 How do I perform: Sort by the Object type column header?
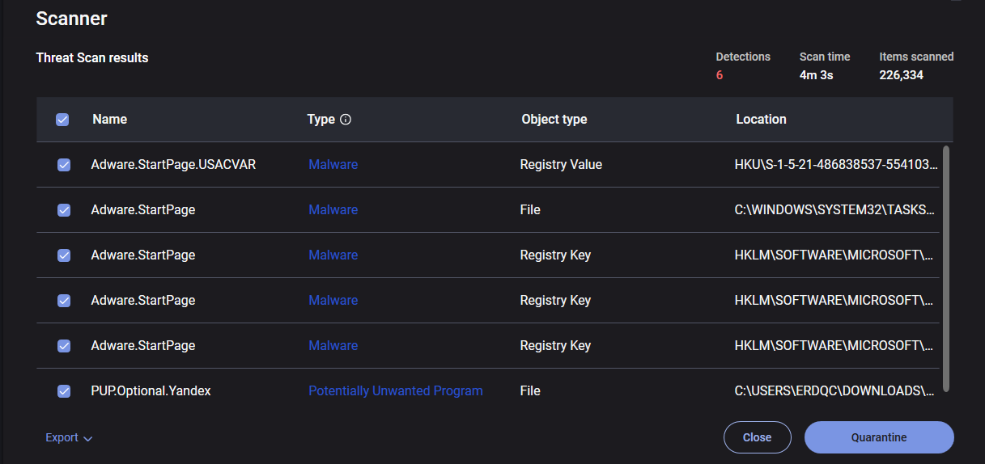[554, 120]
